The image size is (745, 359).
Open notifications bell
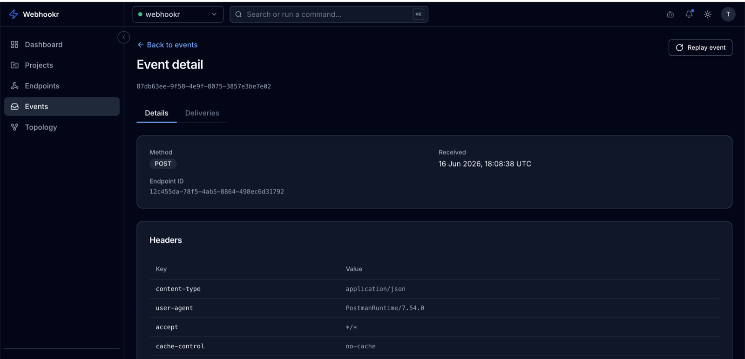pos(689,14)
